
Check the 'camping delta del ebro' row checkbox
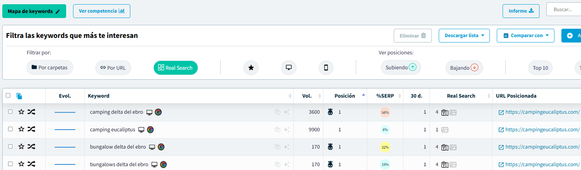pyautogui.click(x=10, y=112)
